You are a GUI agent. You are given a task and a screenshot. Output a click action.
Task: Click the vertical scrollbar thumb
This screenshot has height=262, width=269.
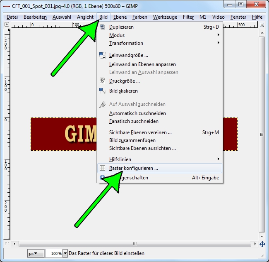[262, 134]
